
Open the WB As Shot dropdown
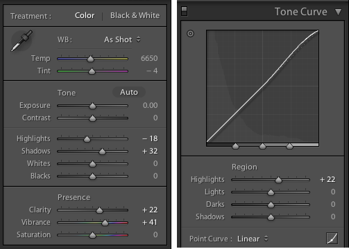click(122, 39)
